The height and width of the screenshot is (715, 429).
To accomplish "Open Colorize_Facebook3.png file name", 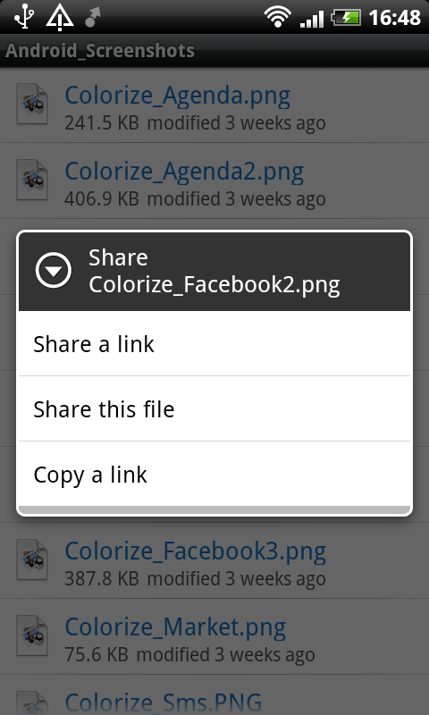I will click(x=195, y=551).
